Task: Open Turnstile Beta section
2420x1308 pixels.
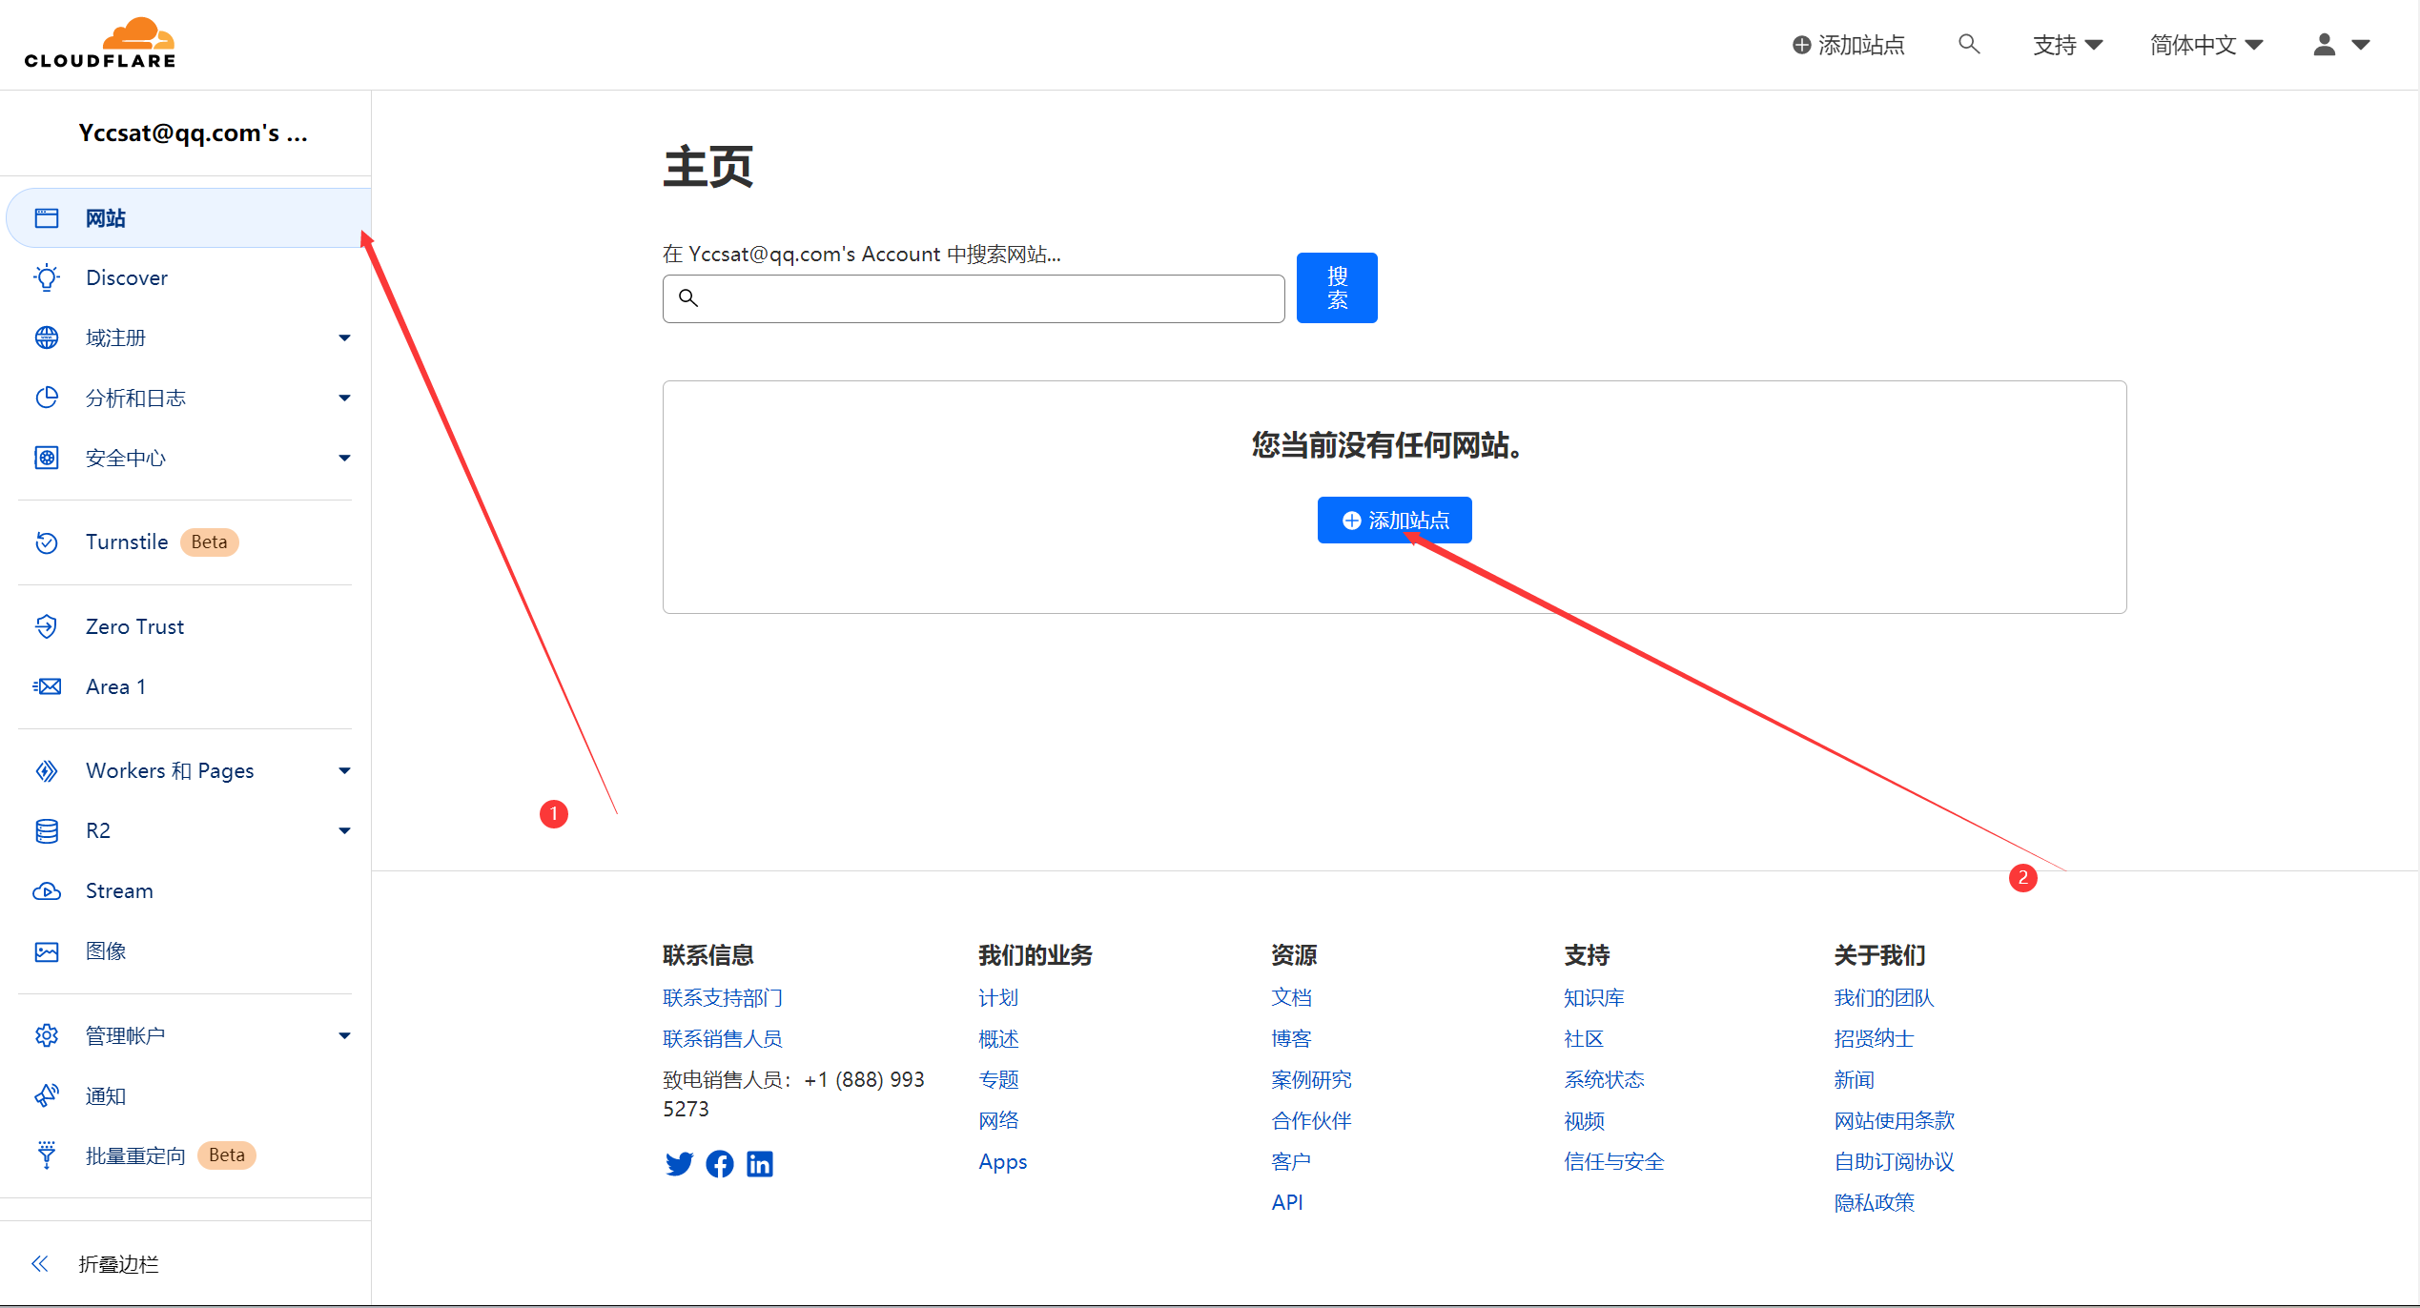Action: point(126,542)
